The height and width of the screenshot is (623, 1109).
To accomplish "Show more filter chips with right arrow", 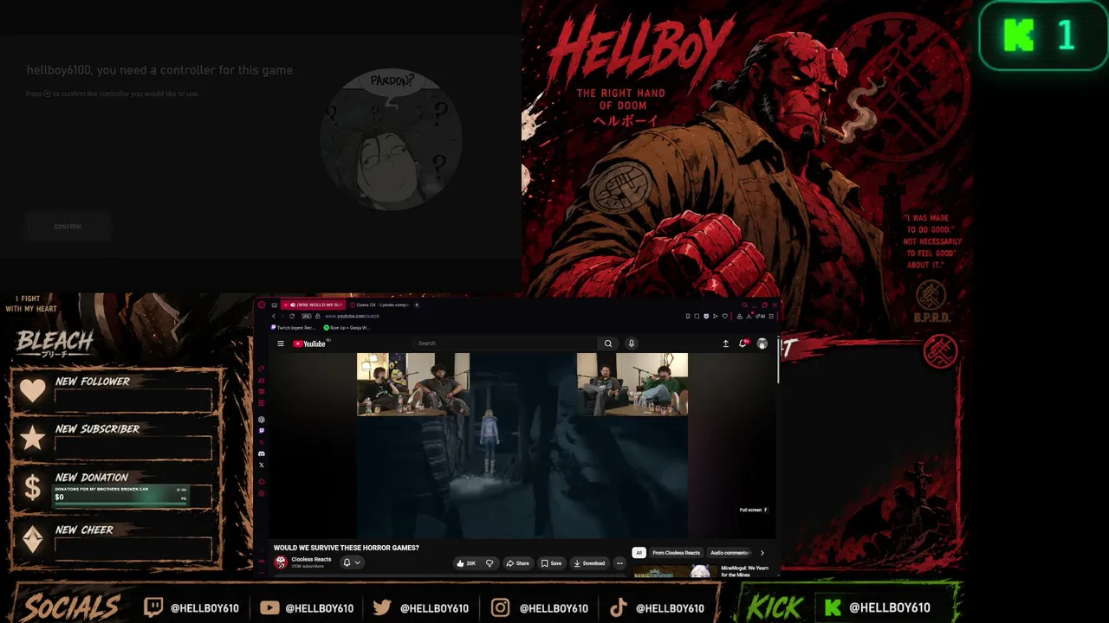I will tap(762, 553).
